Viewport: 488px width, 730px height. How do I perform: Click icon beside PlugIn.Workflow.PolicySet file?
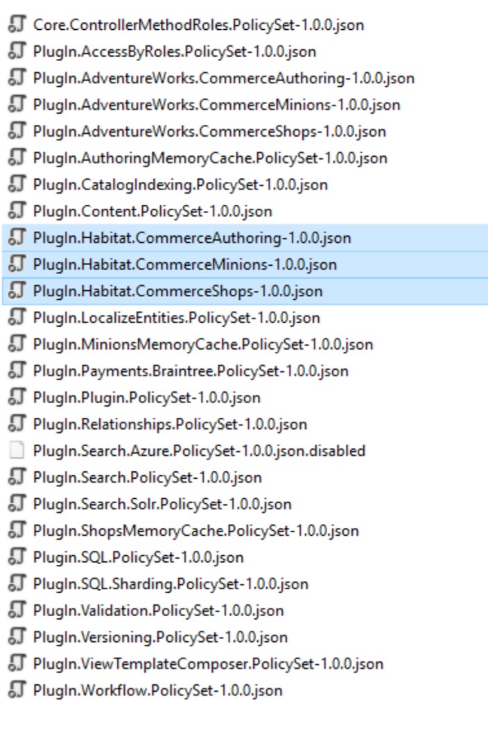tap(17, 690)
